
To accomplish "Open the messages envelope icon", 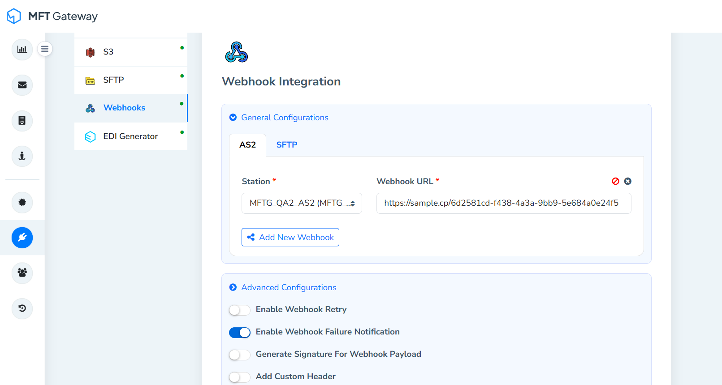I will click(22, 85).
